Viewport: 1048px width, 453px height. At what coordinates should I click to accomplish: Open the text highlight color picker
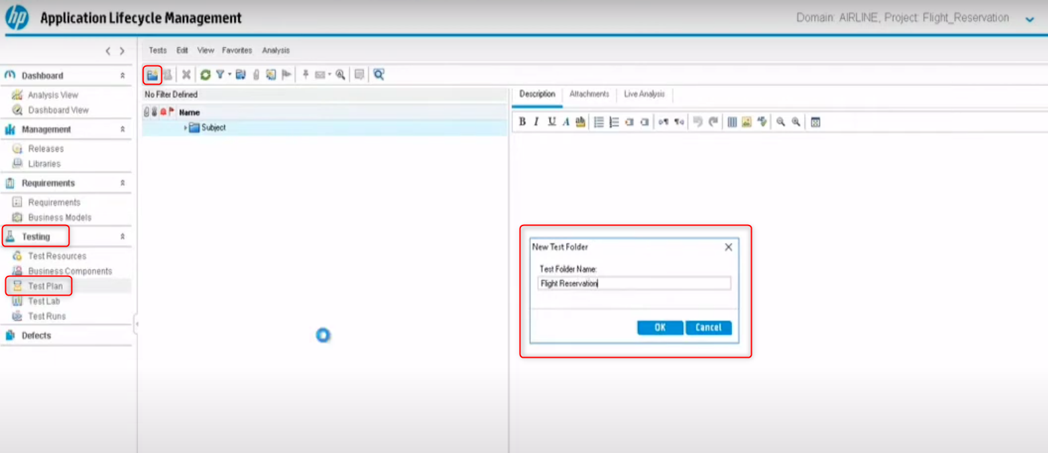click(581, 122)
